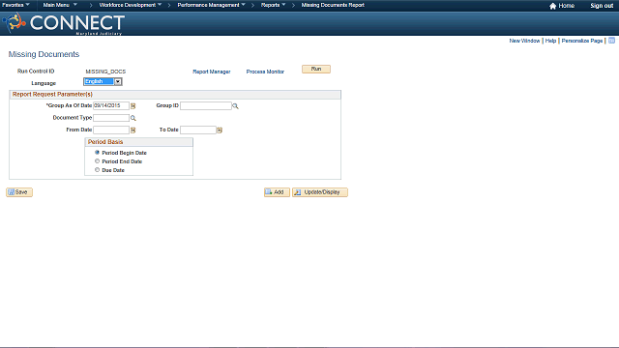Open Performance Management breadcrumb menu
Image resolution: width=619 pixels, height=348 pixels.
point(211,5)
